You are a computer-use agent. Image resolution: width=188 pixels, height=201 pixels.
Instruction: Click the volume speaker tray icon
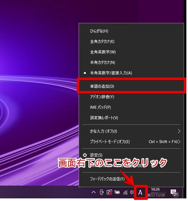point(132,192)
